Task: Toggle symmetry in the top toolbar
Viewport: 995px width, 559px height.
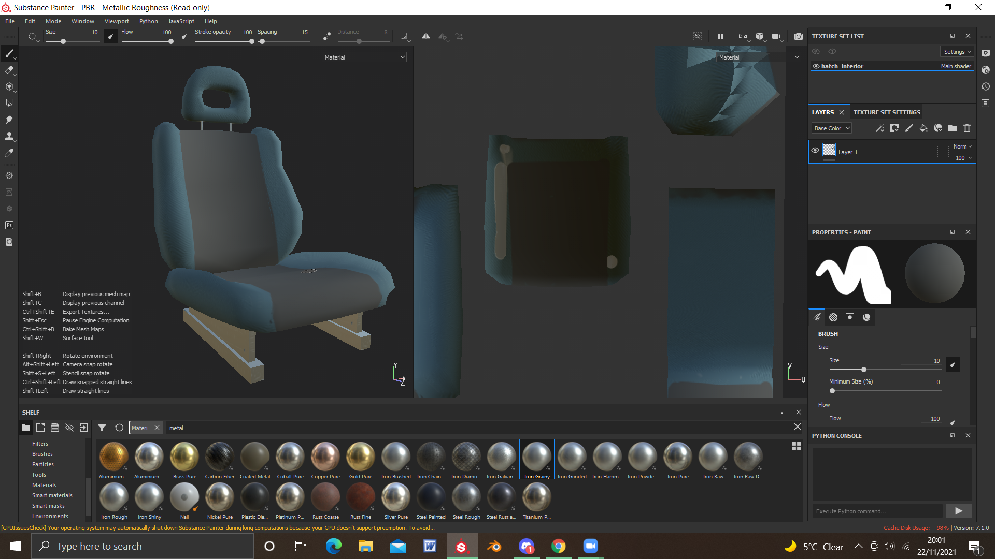Action: click(425, 36)
